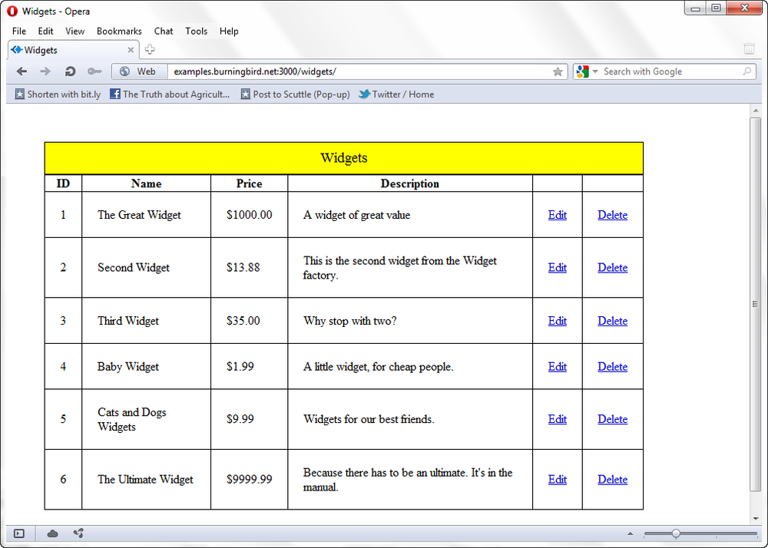Select the Widgets tab

pyautogui.click(x=42, y=49)
